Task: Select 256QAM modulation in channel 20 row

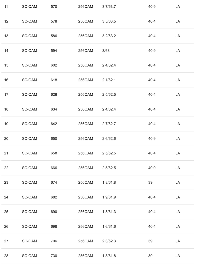Action: pos(86,138)
